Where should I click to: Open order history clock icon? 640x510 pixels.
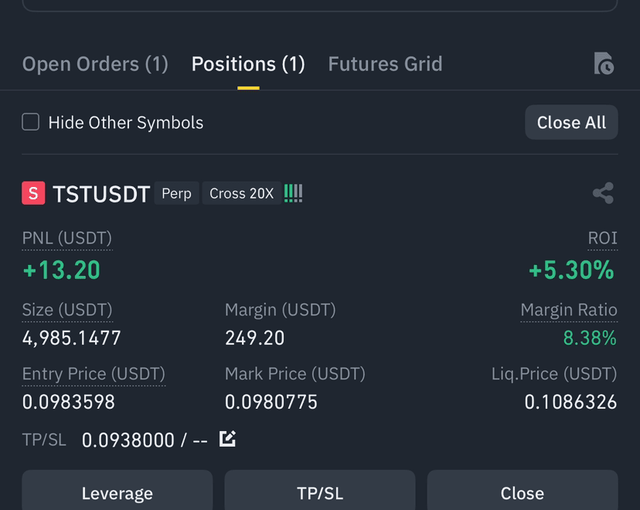[x=604, y=63]
